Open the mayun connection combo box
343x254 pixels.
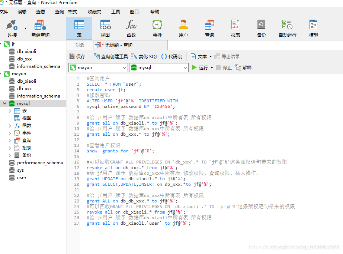98,67
